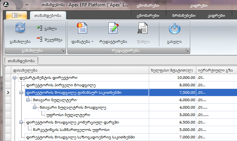Sort by იერარქიული გზა column header

point(216,70)
